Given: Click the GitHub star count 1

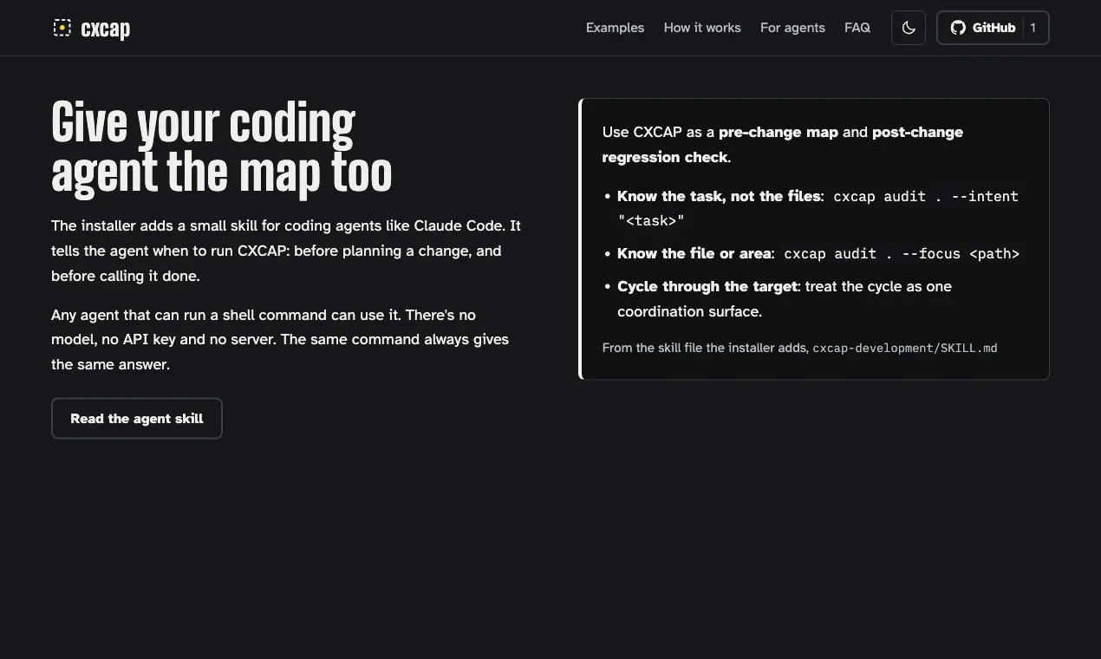Looking at the screenshot, I should click(1033, 28).
